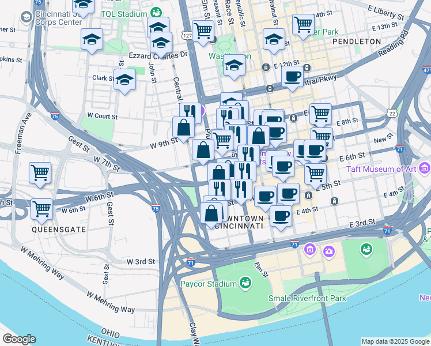Click the 'Smale Riverfront Park' label

coord(307,298)
